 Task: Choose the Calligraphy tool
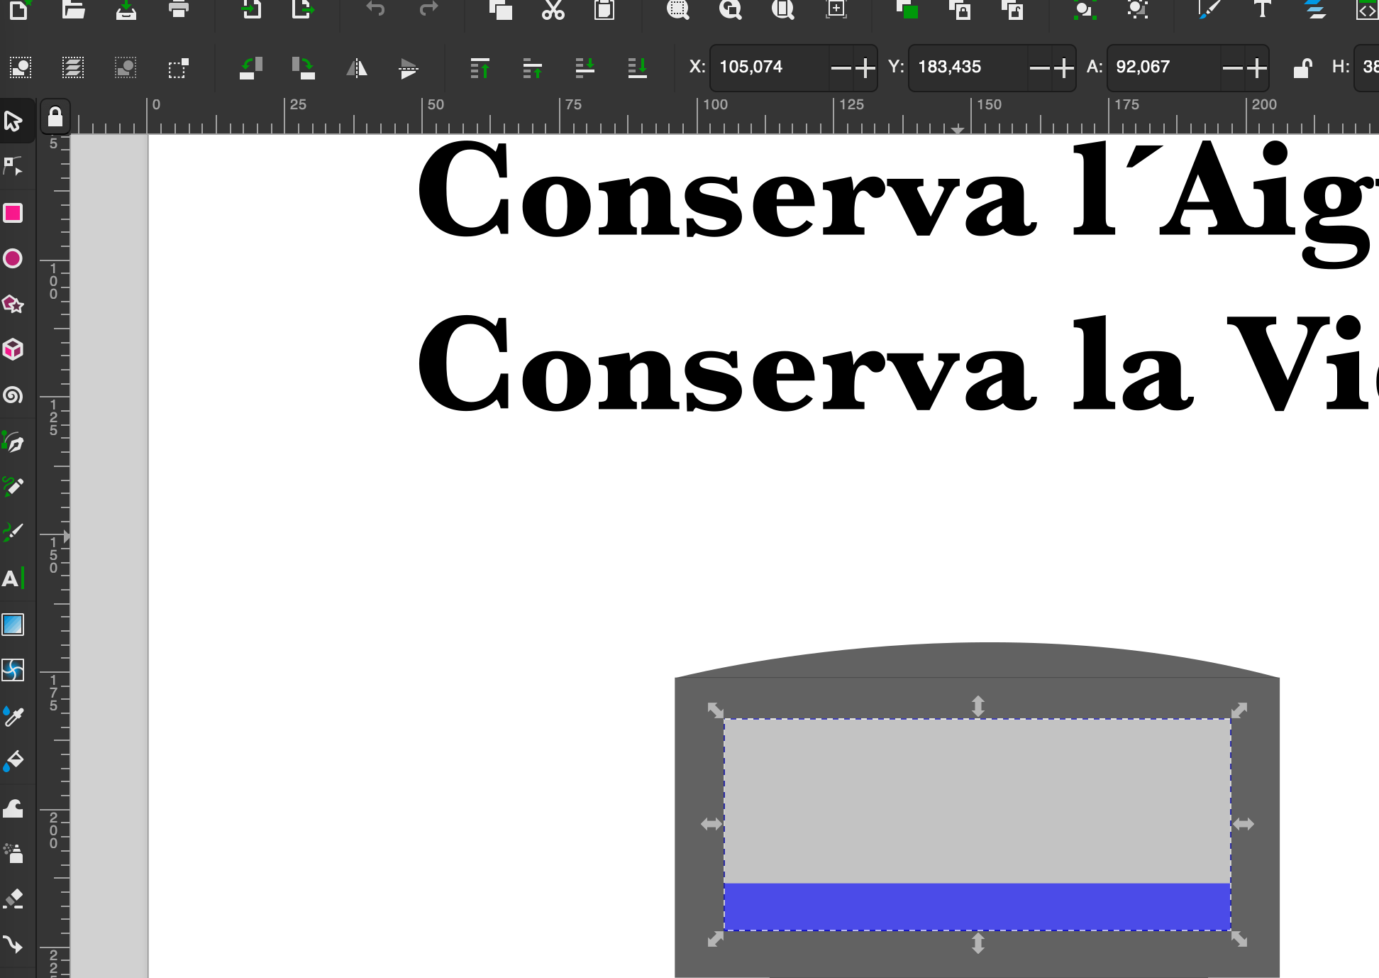(13, 532)
